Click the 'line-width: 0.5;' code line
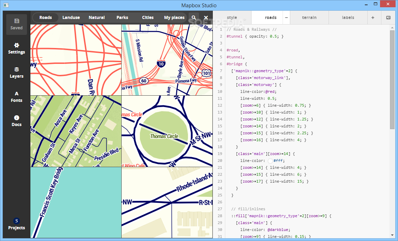 (258, 98)
